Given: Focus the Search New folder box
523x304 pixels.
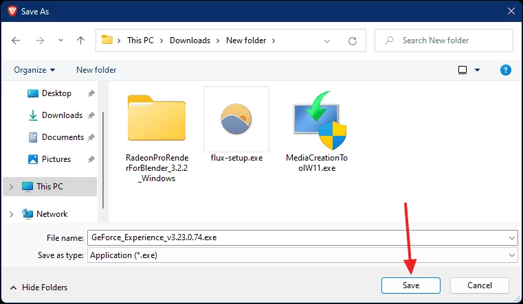Looking at the screenshot, I should pos(443,40).
